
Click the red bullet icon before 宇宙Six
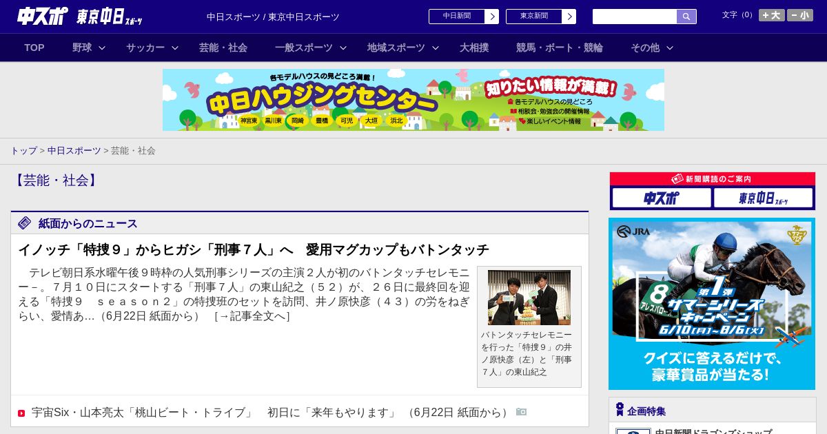click(x=21, y=413)
